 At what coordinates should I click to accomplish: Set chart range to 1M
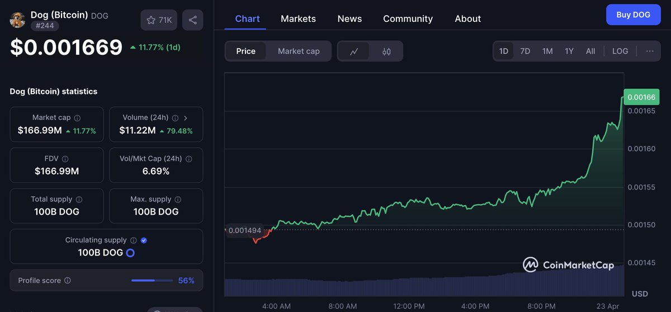[547, 51]
